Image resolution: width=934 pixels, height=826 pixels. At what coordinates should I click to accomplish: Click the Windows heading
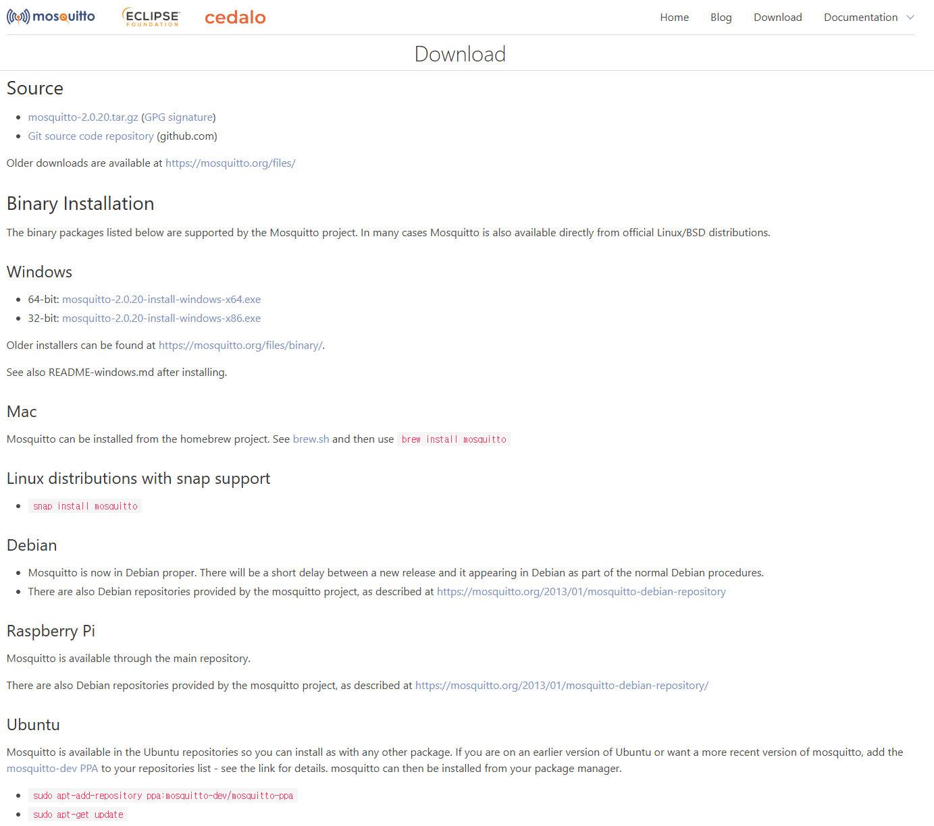[39, 272]
